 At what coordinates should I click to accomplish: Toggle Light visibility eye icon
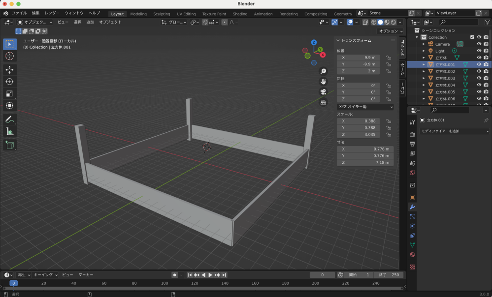pos(479,51)
